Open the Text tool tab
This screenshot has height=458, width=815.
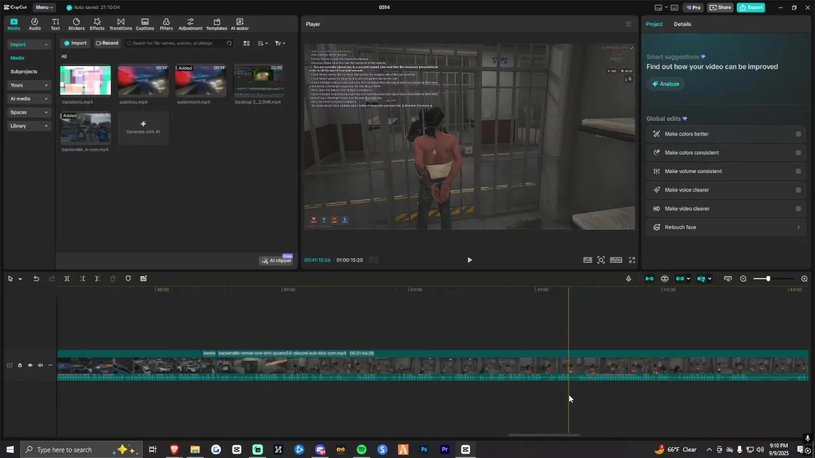coord(55,24)
